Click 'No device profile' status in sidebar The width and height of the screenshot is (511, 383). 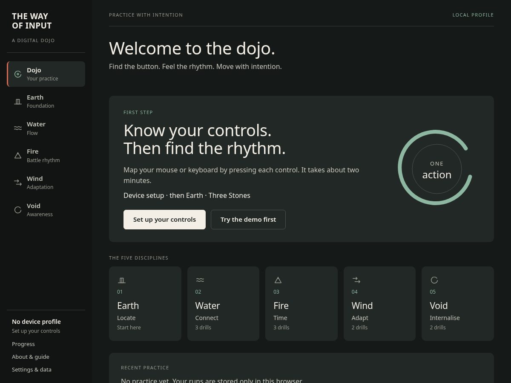[36, 322]
